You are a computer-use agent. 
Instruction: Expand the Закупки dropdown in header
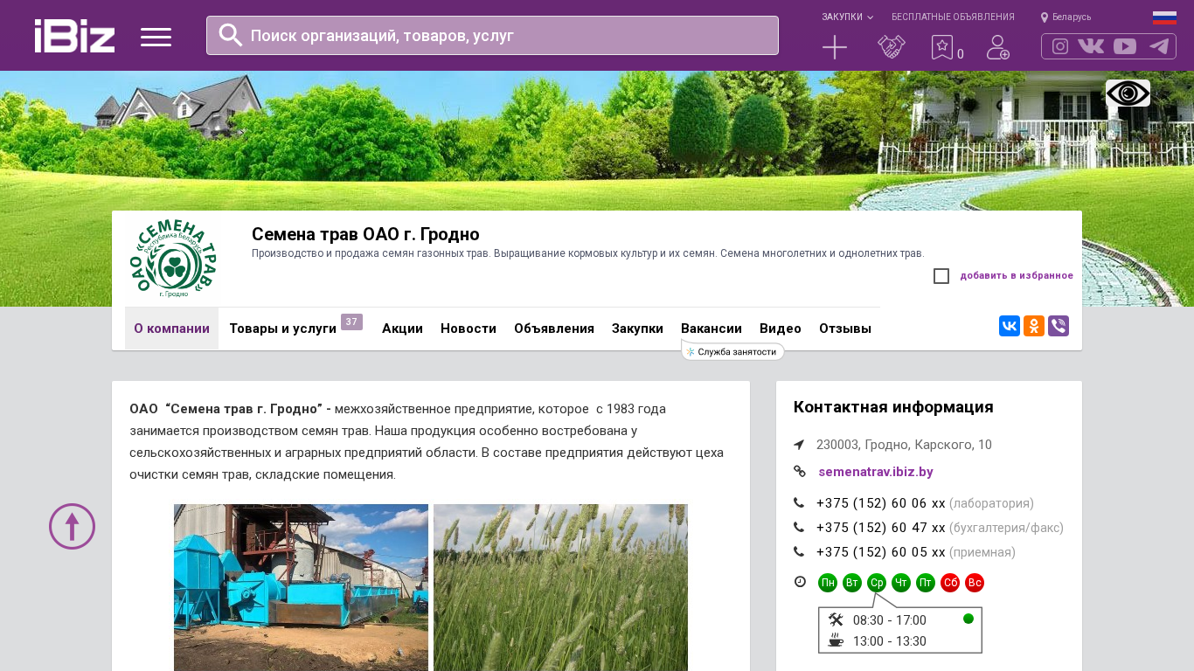pos(847,17)
